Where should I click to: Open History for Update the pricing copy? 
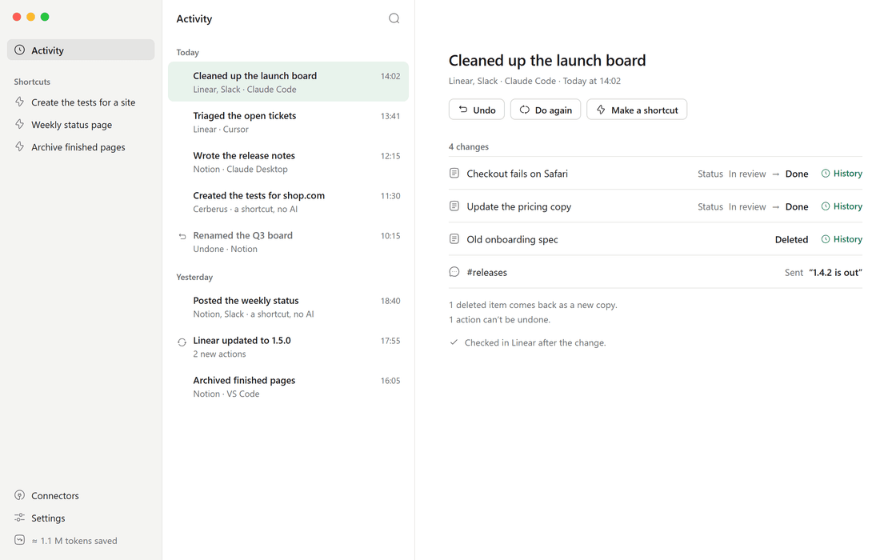(x=842, y=206)
